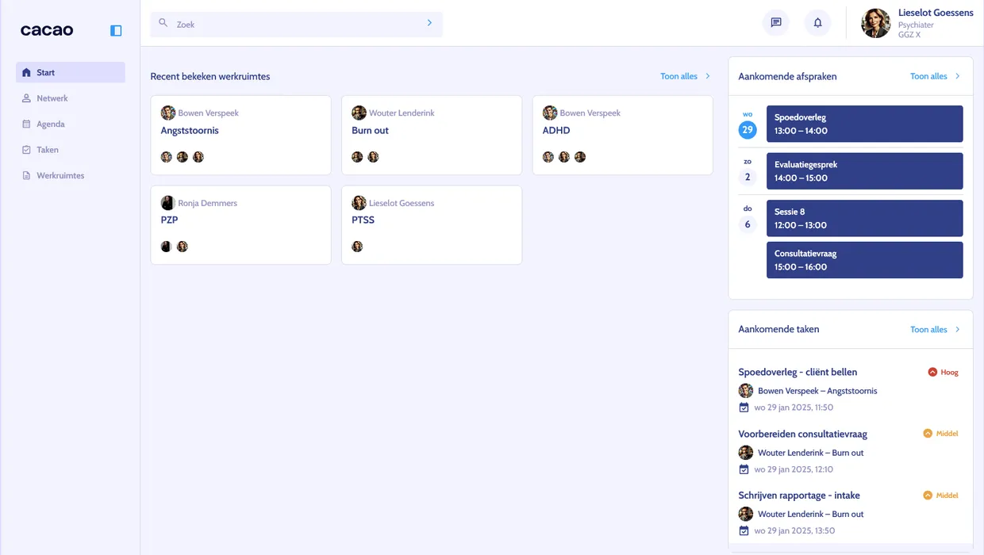Click calendar icon next to 13:50 date
The height and width of the screenshot is (555, 984).
[744, 530]
